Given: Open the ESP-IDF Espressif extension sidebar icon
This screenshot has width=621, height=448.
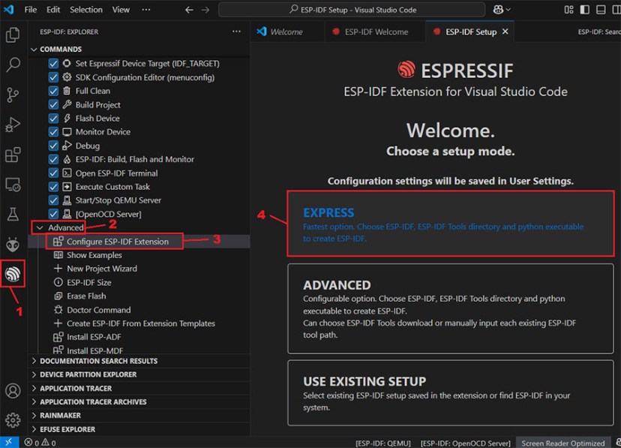Looking at the screenshot, I should (12, 275).
